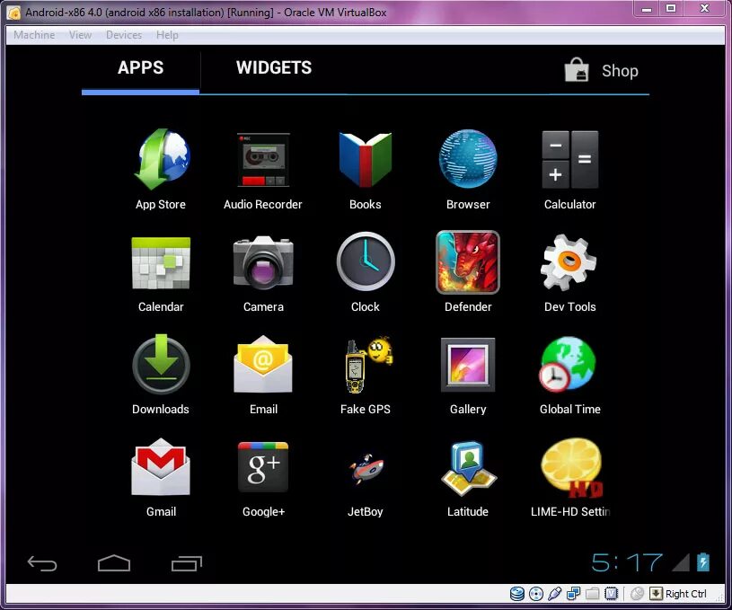This screenshot has width=732, height=610.
Task: Open the Help menu
Action: click(x=167, y=35)
